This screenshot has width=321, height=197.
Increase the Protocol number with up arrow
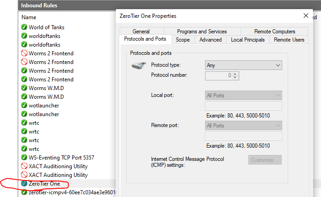(235, 74)
